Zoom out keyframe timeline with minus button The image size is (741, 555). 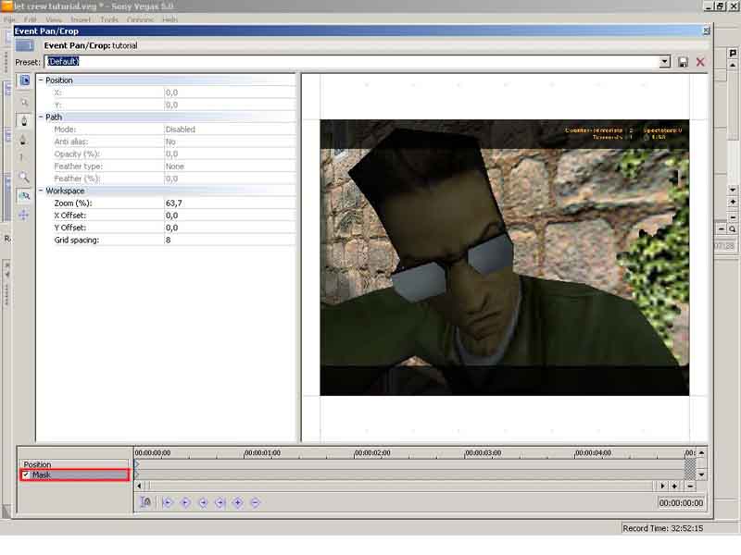tap(690, 486)
